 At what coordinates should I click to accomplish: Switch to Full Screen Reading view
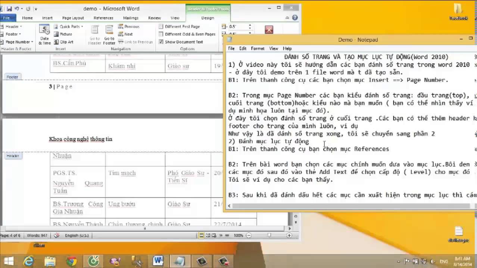(x=208, y=235)
